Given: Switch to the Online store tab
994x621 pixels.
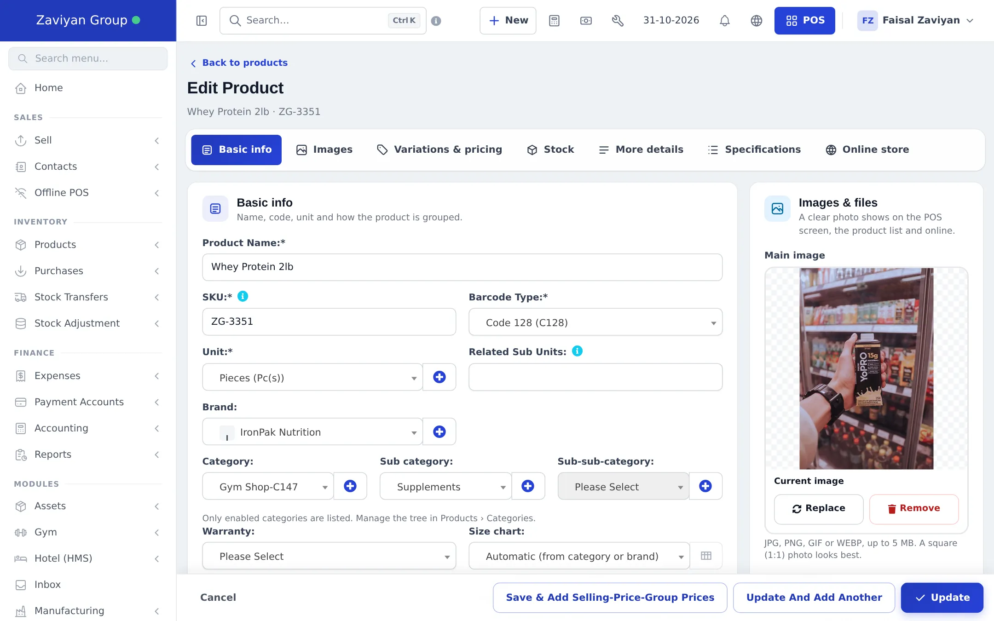Looking at the screenshot, I should click(867, 150).
